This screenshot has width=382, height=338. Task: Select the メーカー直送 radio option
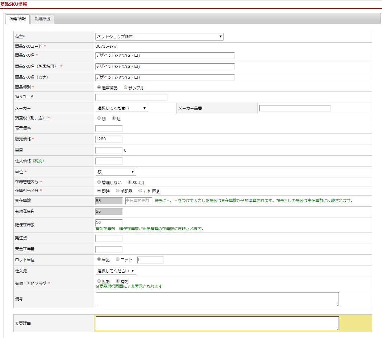click(x=140, y=191)
